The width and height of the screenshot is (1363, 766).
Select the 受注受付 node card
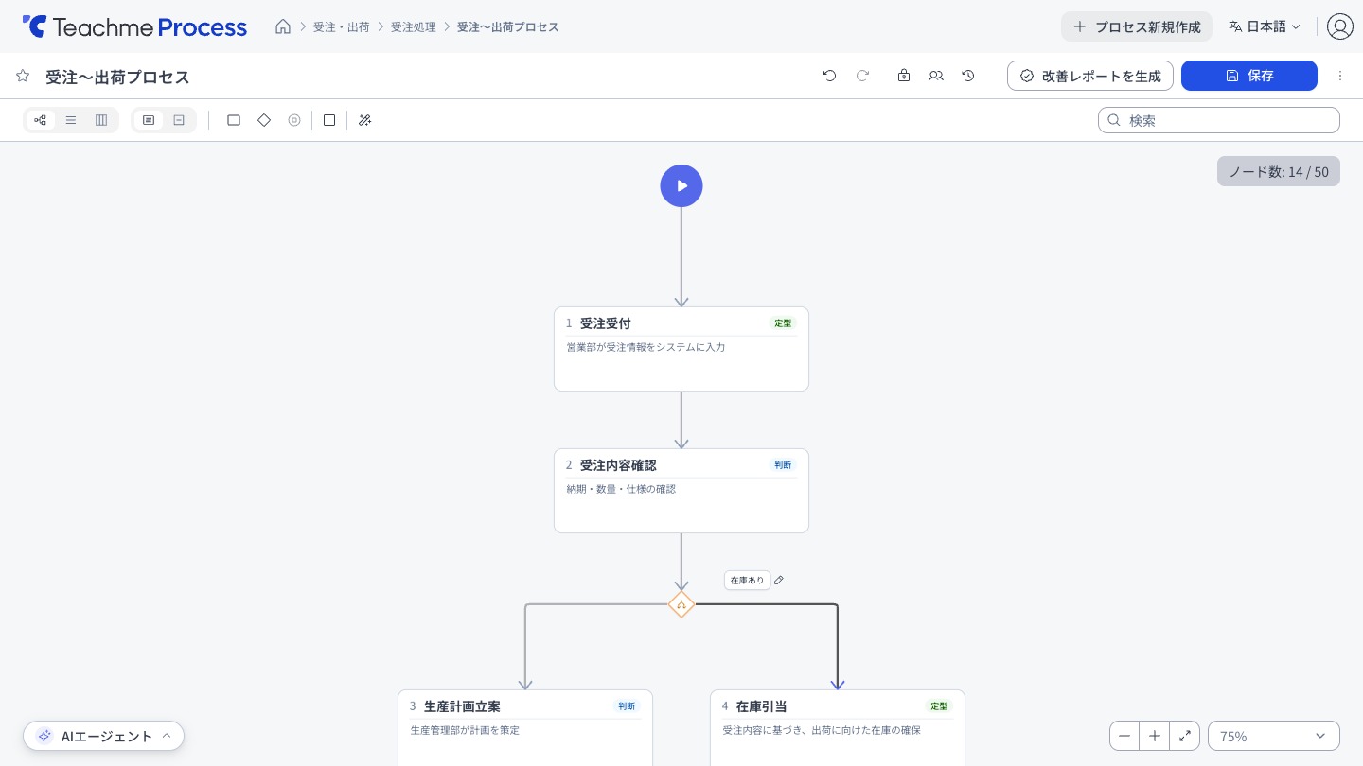681,349
